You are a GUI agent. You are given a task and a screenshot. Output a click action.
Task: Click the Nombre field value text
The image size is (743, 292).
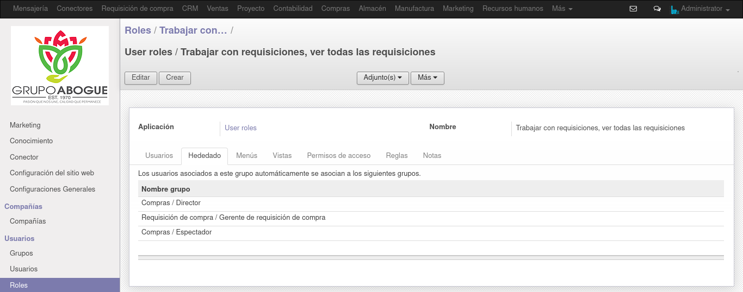coord(600,128)
